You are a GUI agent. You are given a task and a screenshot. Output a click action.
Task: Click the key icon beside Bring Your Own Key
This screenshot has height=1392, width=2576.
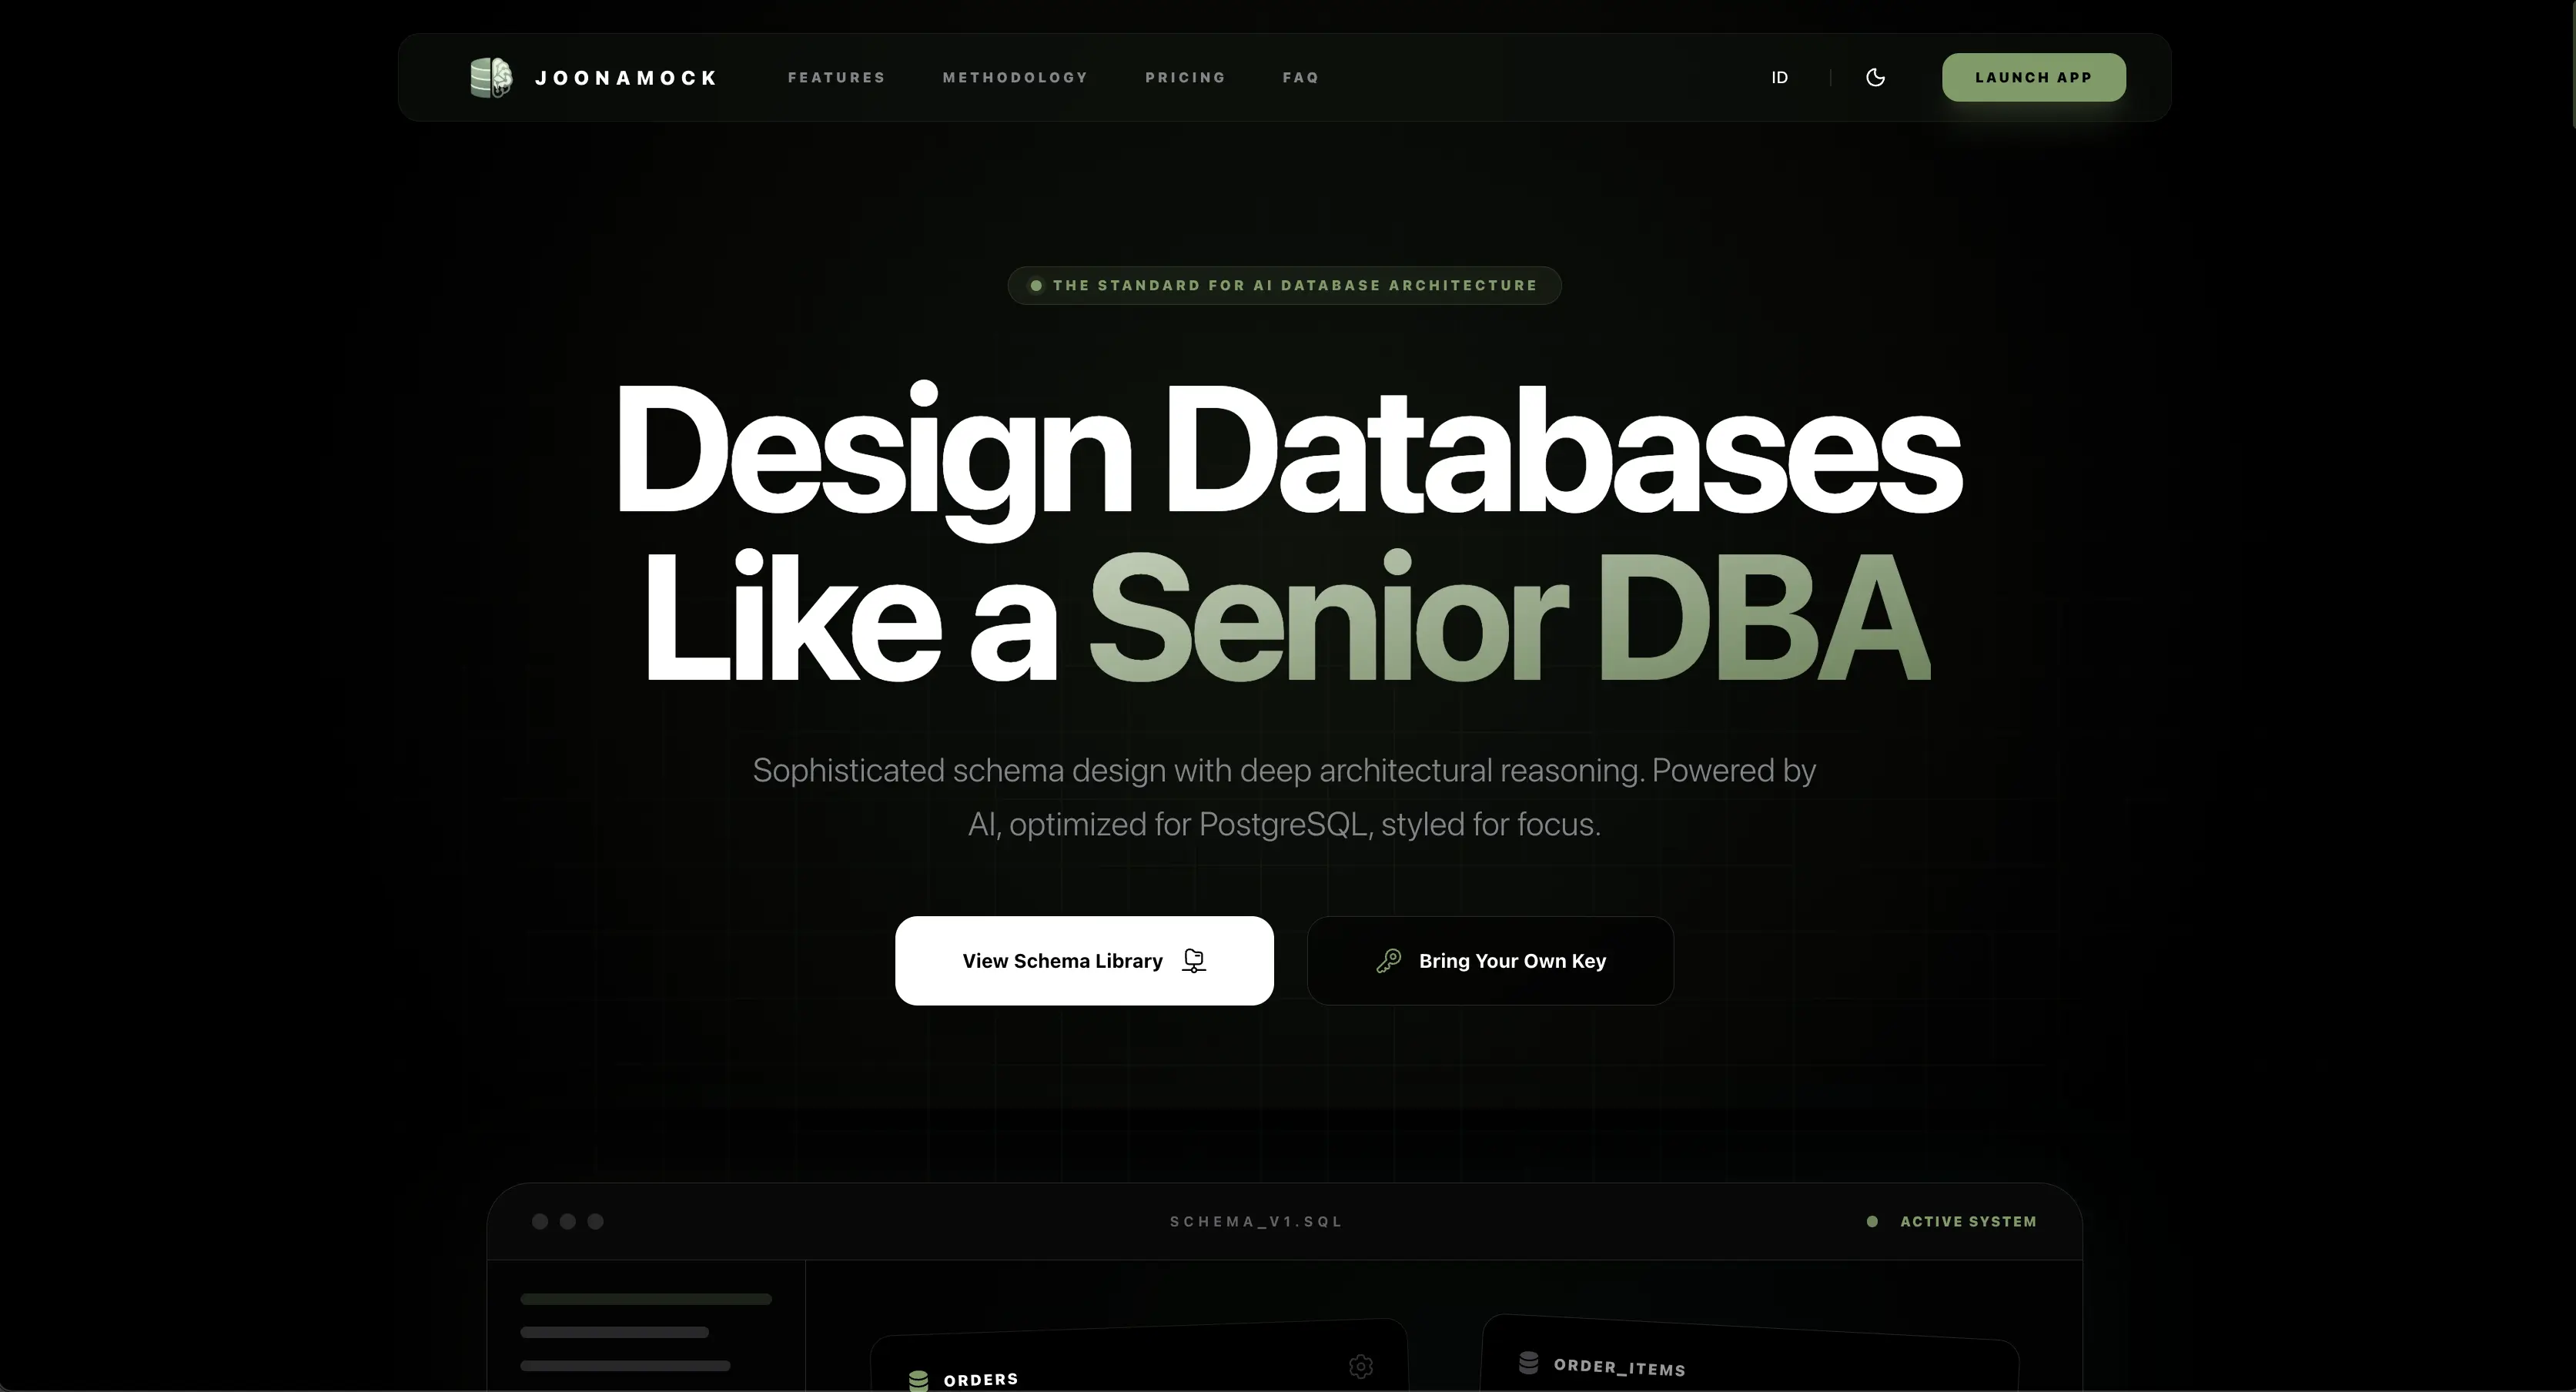(x=1388, y=960)
